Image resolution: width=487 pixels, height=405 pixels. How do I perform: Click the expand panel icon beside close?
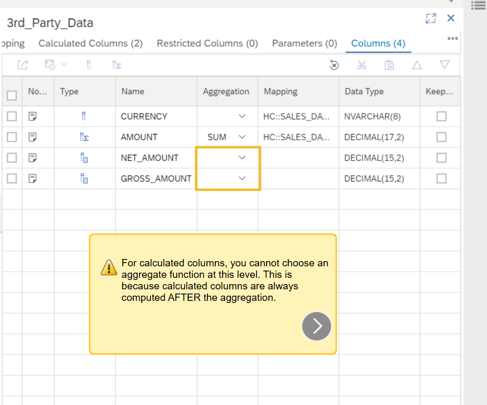(x=431, y=19)
